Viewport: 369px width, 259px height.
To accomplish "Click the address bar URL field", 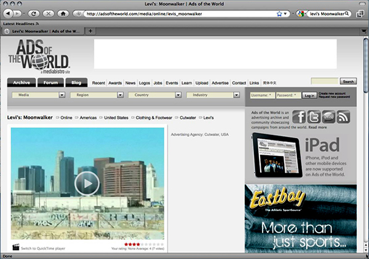I will (x=180, y=14).
